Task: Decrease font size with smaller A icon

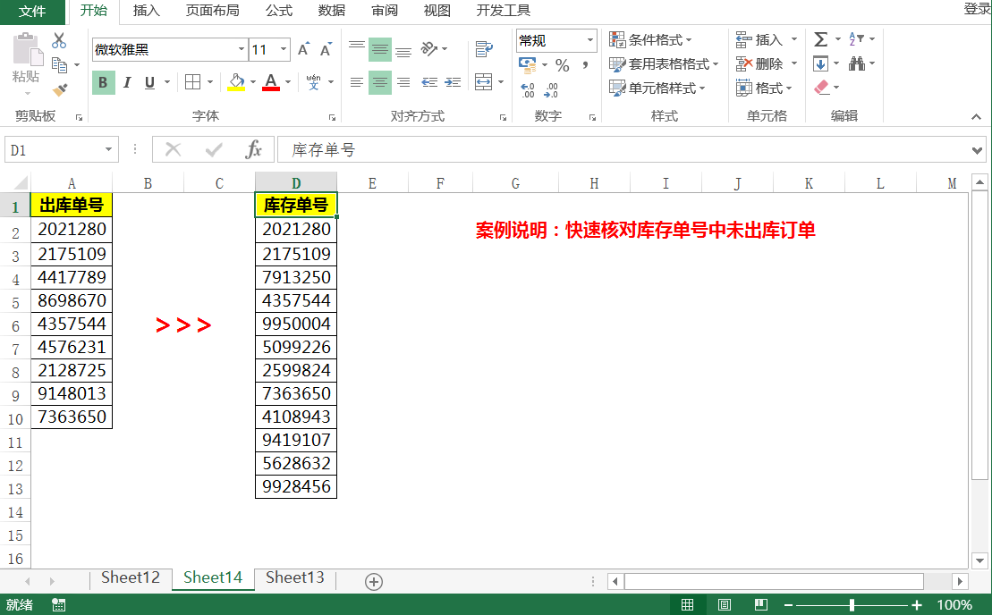Action: click(326, 50)
